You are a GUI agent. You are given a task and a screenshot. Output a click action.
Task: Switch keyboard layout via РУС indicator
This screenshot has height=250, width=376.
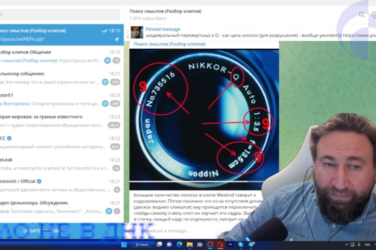(x=368, y=244)
